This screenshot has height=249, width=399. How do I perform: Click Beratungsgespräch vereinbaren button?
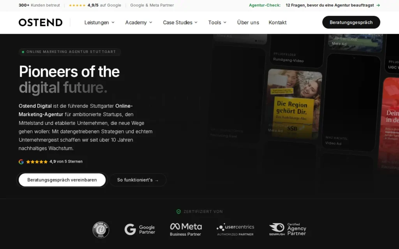click(62, 180)
